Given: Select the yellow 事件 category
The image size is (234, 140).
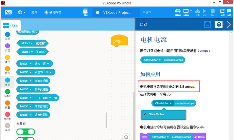Looking at the screenshot, I should coord(7,59).
